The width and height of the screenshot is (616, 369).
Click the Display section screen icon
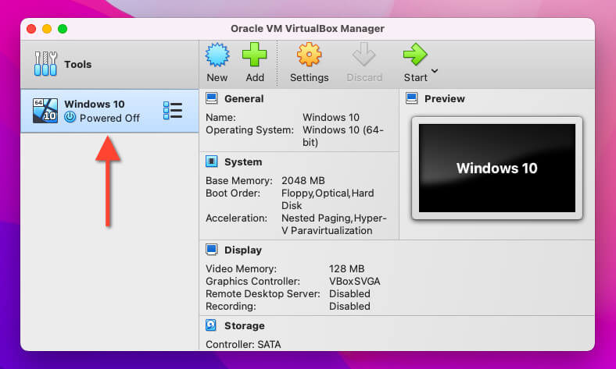point(212,250)
